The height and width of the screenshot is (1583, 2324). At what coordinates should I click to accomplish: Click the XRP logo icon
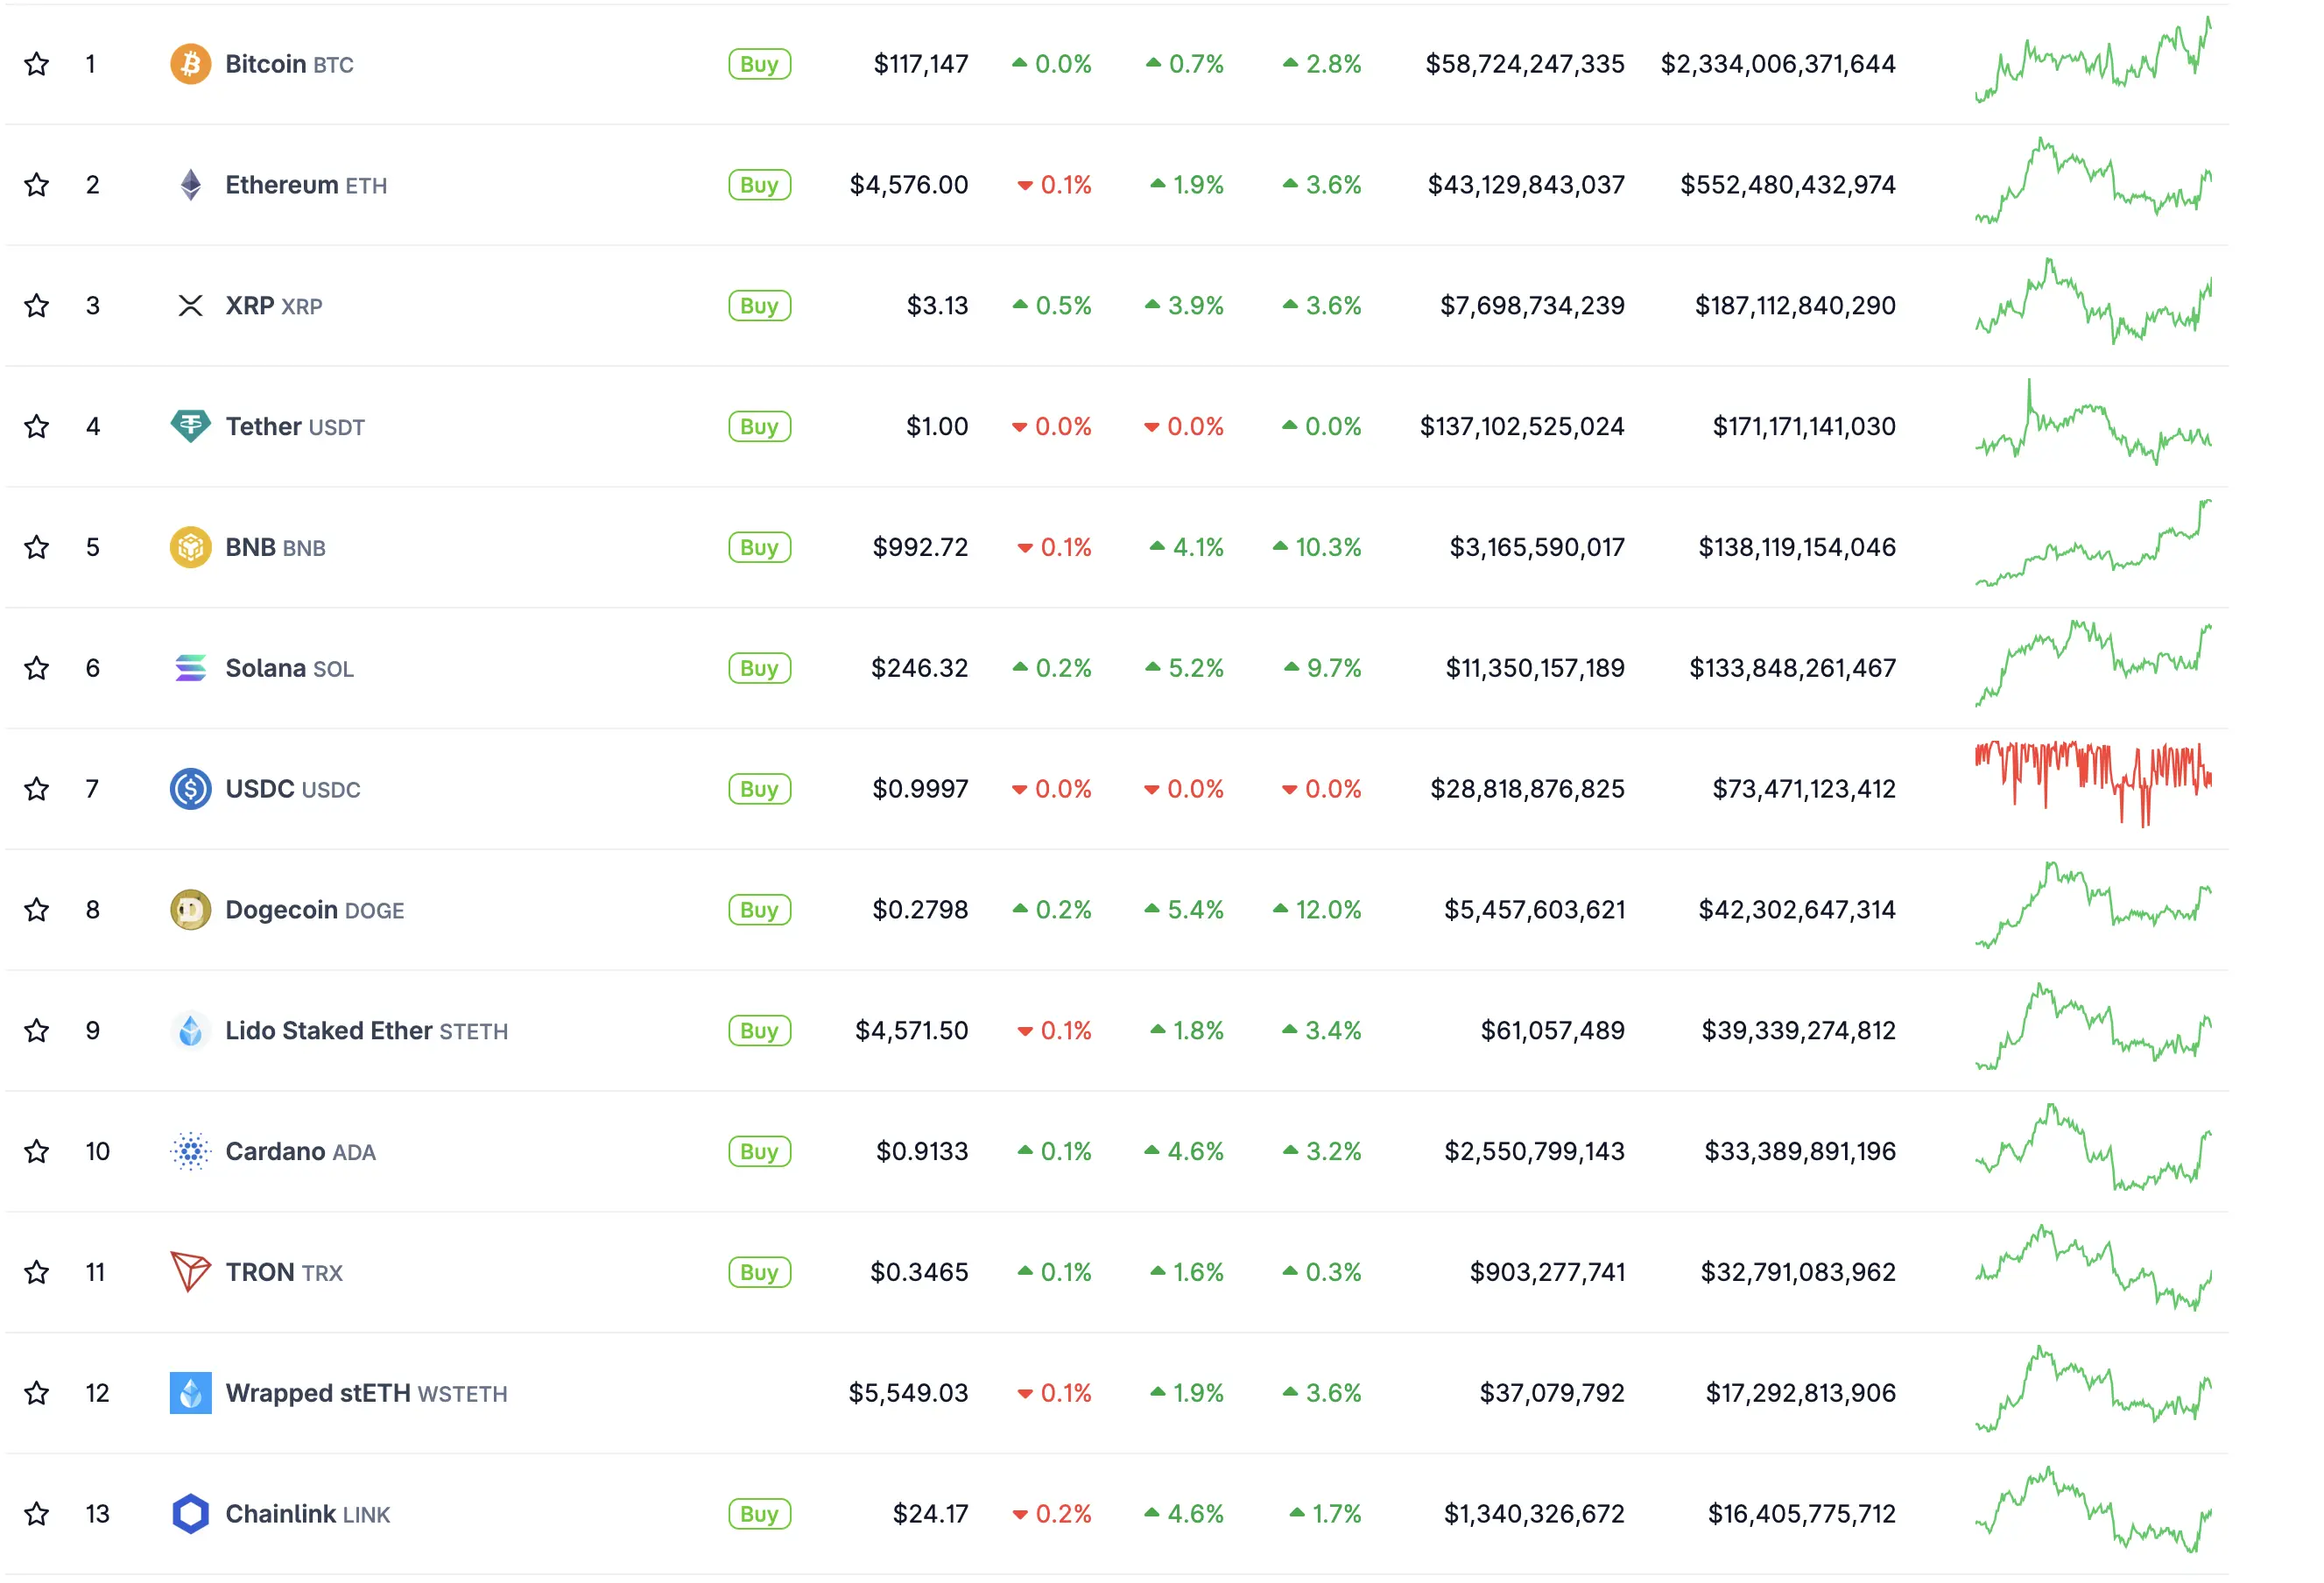coord(191,306)
